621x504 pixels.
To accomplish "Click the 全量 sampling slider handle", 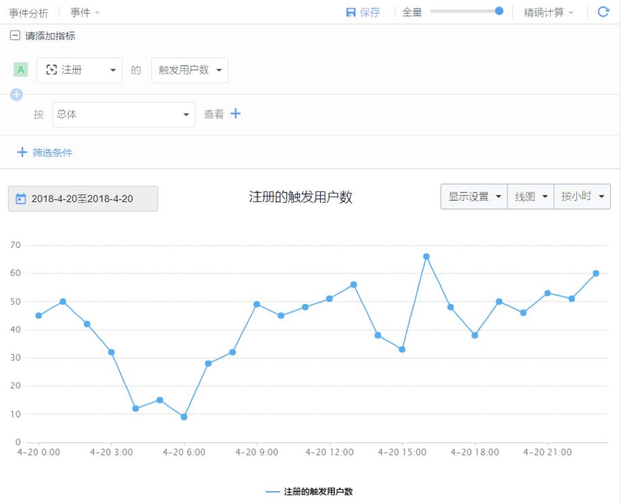I will coord(499,11).
